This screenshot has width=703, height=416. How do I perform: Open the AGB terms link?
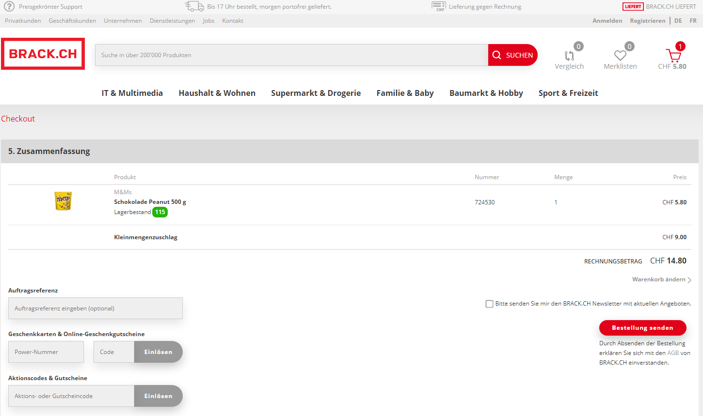point(673,353)
